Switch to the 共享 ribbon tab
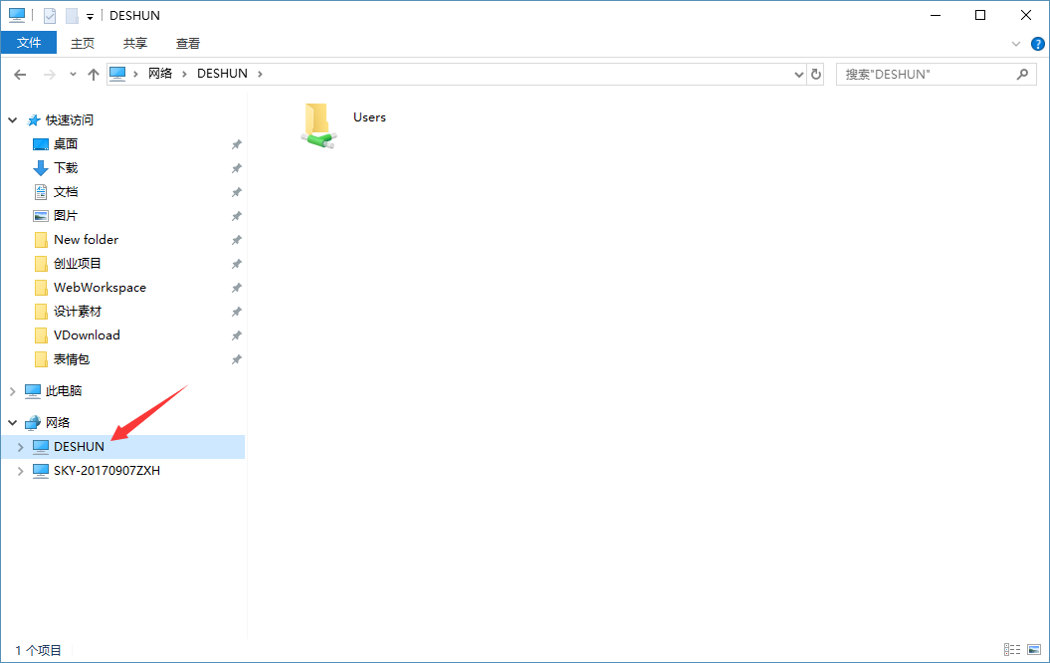This screenshot has height=663, width=1050. [134, 43]
